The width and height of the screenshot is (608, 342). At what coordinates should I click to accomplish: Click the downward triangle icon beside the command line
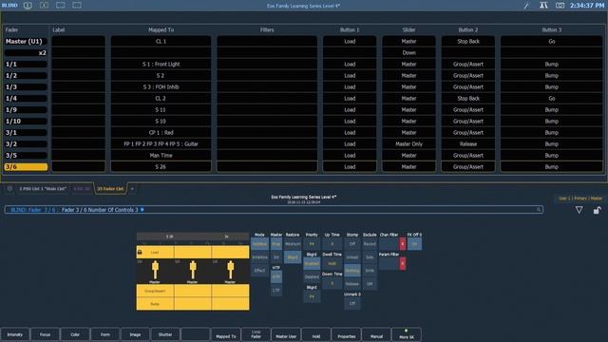point(579,210)
